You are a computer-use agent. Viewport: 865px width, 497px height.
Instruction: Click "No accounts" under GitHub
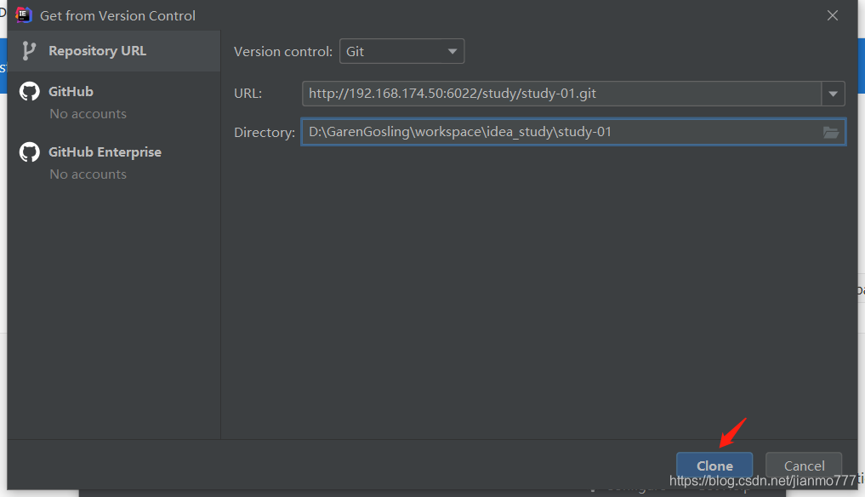coord(88,114)
